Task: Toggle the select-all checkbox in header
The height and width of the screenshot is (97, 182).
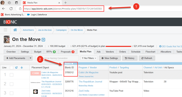Action: click(11, 68)
